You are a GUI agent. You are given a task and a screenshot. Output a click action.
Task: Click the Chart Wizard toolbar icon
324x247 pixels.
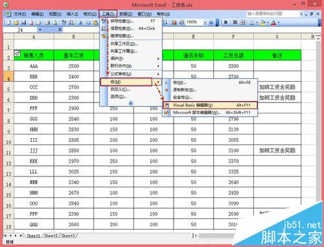pos(174,22)
